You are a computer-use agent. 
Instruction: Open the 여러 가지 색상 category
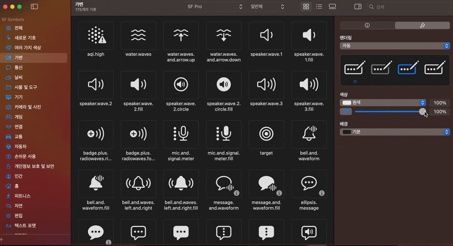point(34,48)
